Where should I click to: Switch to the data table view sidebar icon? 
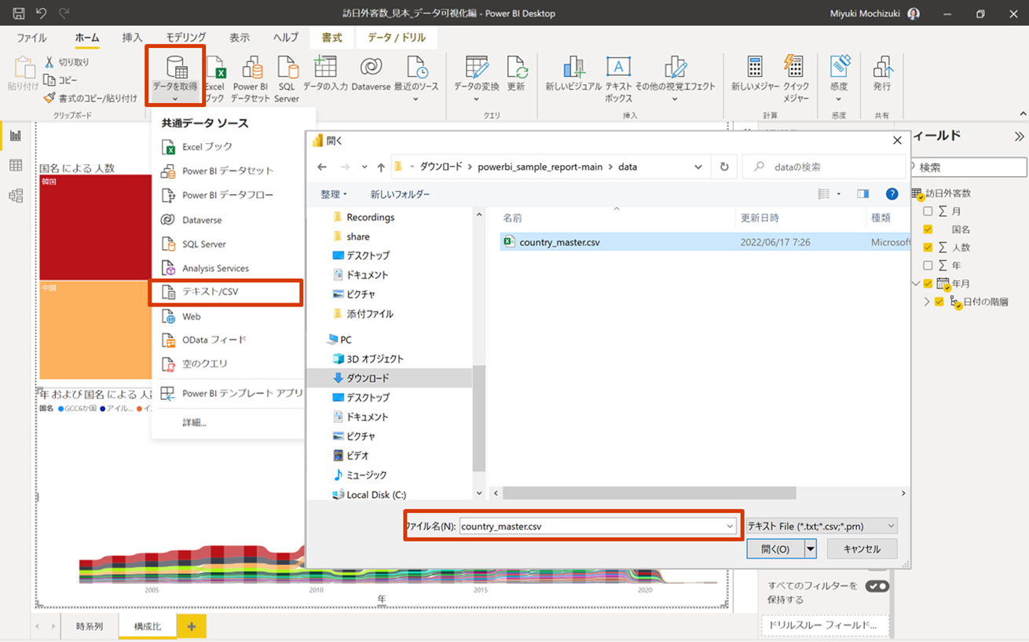15,166
